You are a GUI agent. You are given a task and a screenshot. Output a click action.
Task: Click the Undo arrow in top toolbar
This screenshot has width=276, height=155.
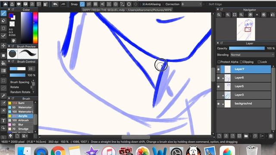pos(55,4)
